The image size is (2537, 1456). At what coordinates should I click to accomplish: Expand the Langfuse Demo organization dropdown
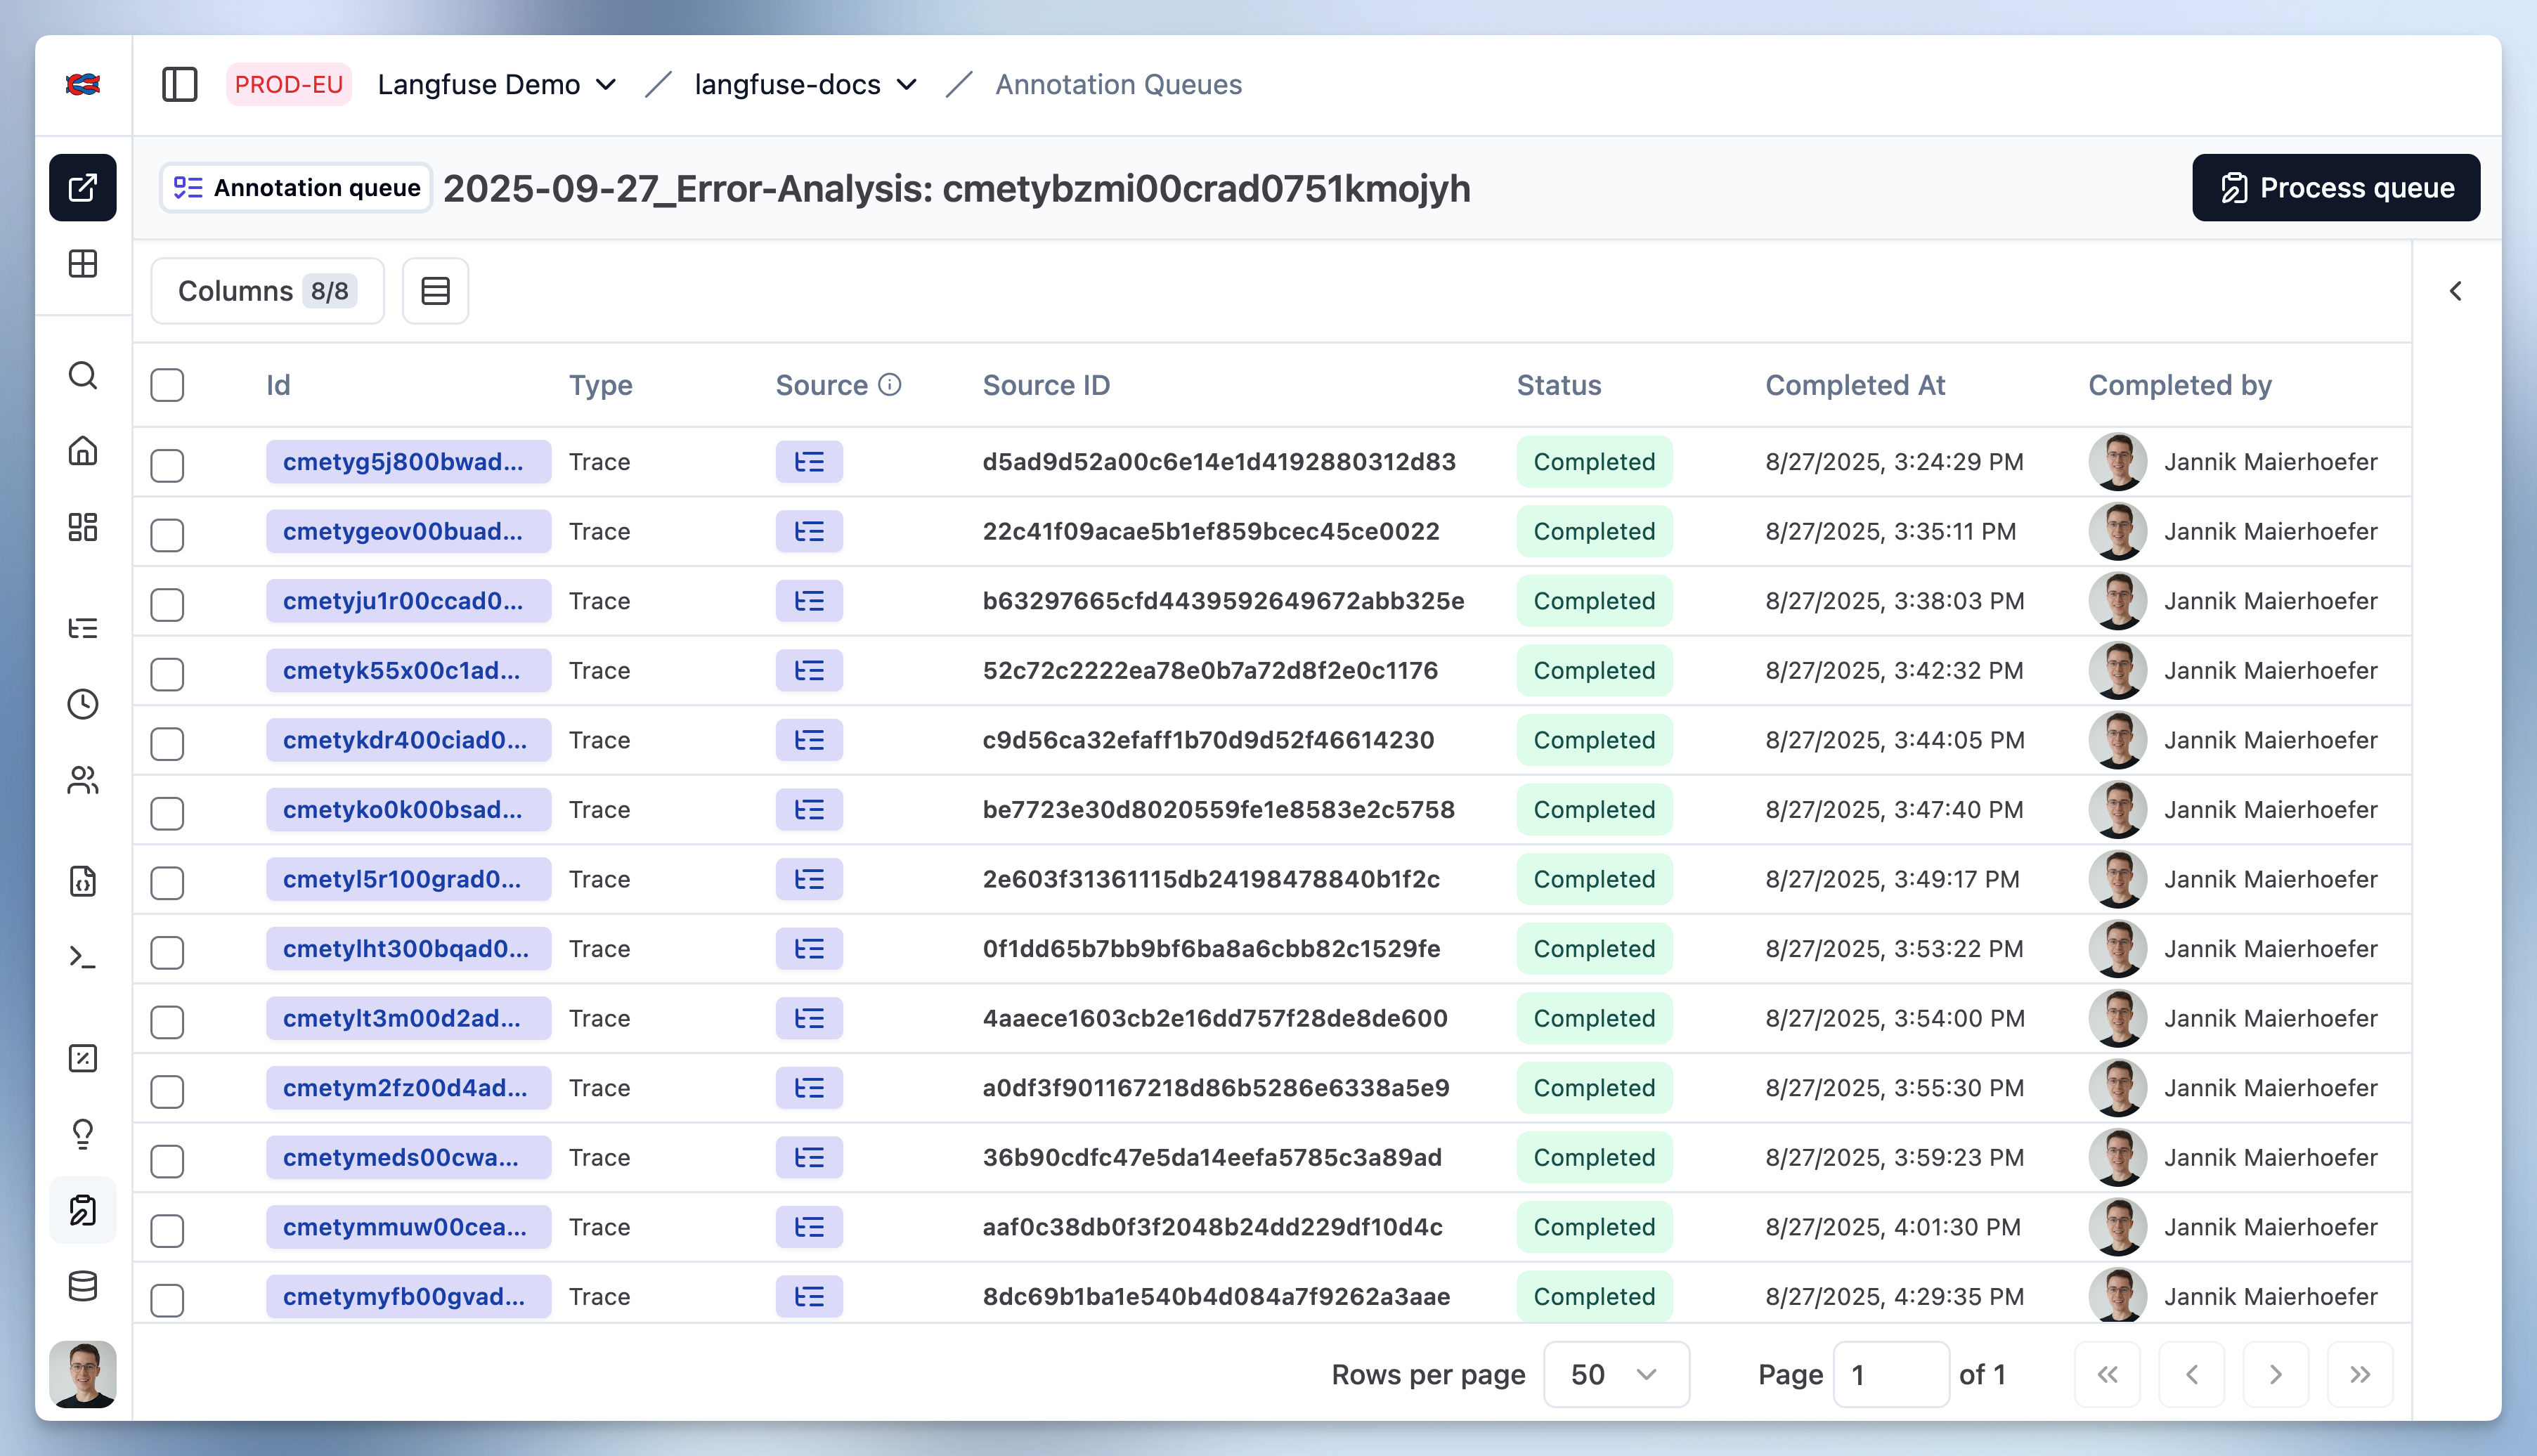[496, 85]
